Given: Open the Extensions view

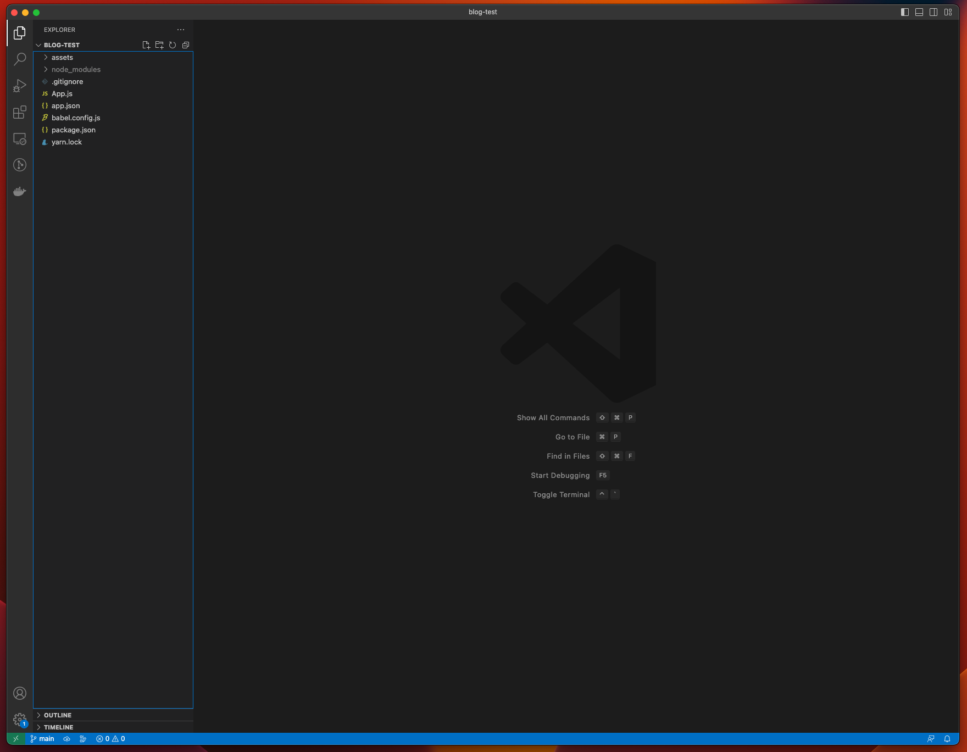Looking at the screenshot, I should coord(20,112).
